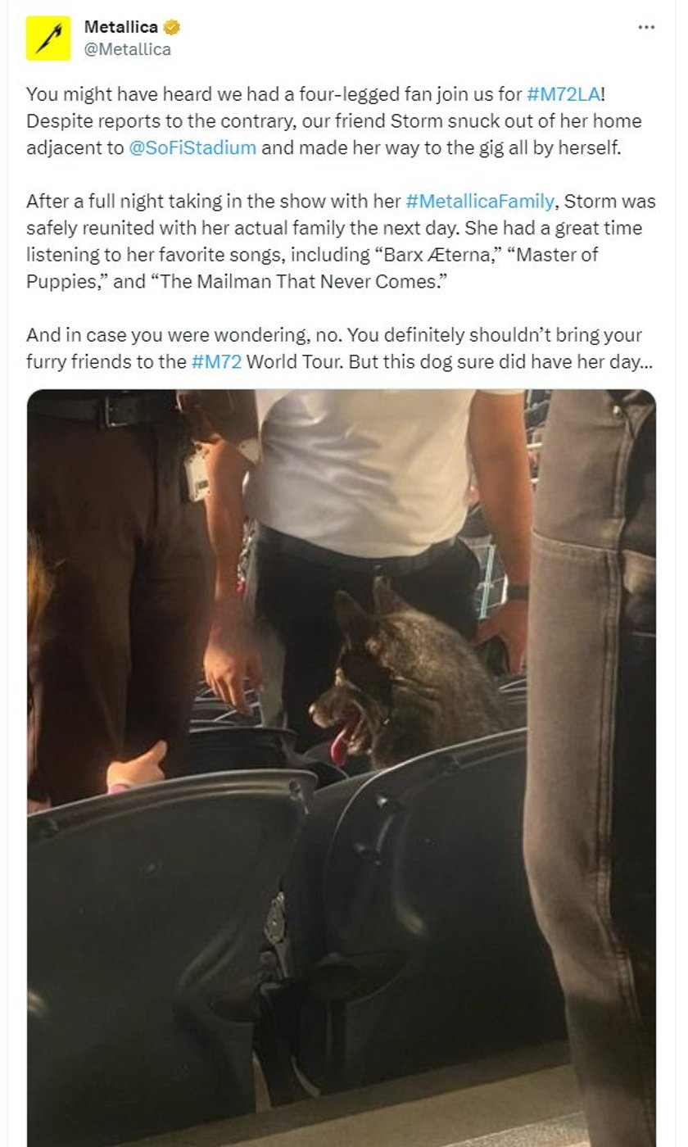Click the gold verified badge

click(172, 27)
